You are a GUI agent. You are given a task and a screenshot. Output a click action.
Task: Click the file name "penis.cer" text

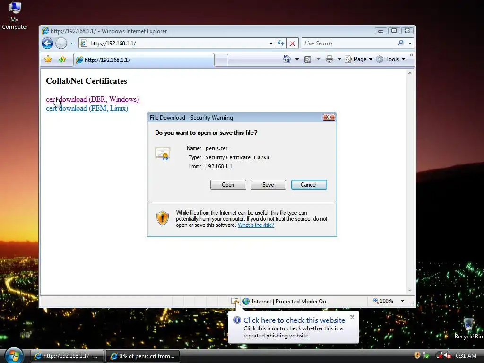click(x=216, y=148)
